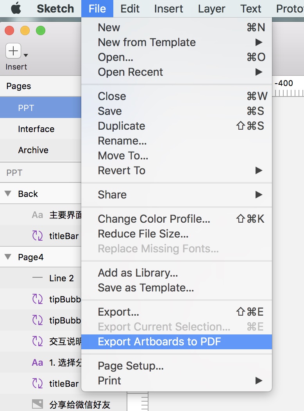
Task: Click the symbol icon beside Back's titleBar layer
Action: tap(38, 236)
